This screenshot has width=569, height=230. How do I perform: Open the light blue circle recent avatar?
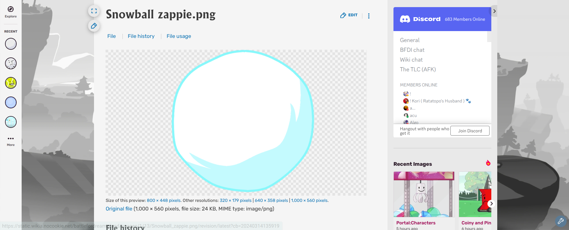(x=11, y=102)
